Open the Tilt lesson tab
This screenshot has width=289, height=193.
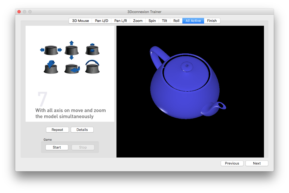tap(164, 21)
